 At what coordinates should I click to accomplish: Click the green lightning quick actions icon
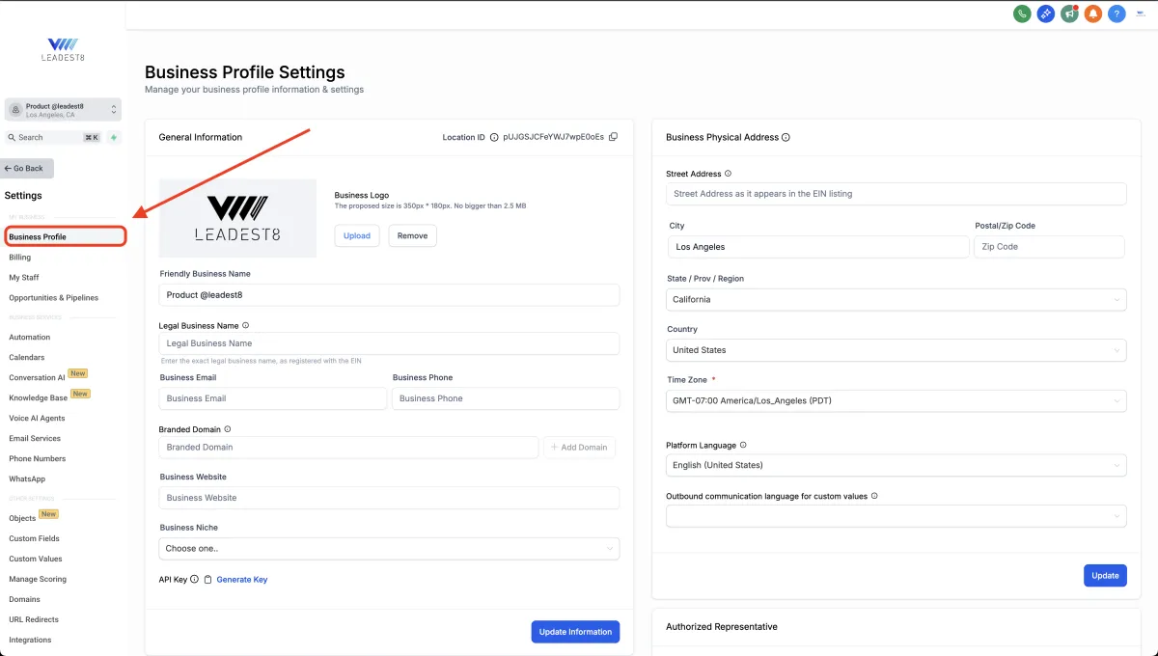114,138
